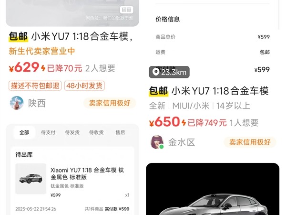Screen dimensions: 286x215
Task: Select the 全部 orders tab
Action: [x=24, y=132]
